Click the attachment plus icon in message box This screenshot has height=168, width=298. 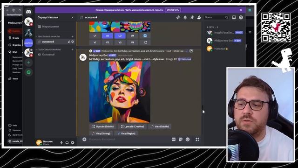click(x=84, y=140)
